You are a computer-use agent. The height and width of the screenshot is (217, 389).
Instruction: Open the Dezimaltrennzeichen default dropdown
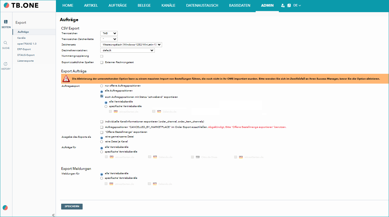coord(128,50)
